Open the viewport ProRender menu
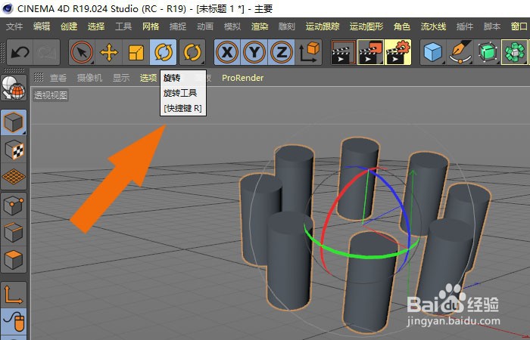 (x=243, y=78)
